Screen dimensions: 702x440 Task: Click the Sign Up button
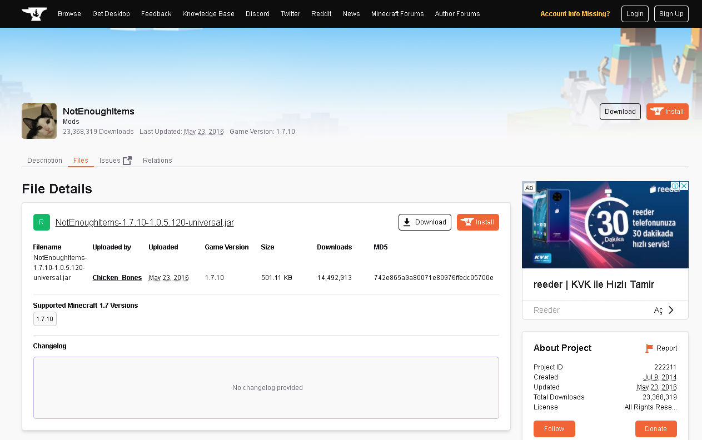coord(671,14)
